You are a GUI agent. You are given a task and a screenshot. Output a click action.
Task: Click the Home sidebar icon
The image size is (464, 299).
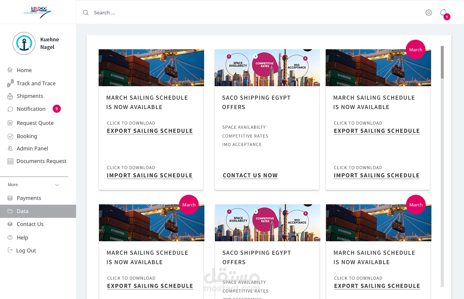[10, 70]
